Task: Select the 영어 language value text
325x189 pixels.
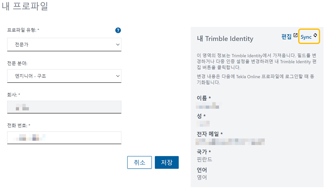Action: pyautogui.click(x=202, y=177)
